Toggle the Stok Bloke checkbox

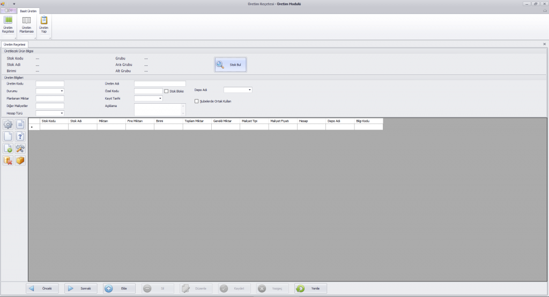(166, 91)
